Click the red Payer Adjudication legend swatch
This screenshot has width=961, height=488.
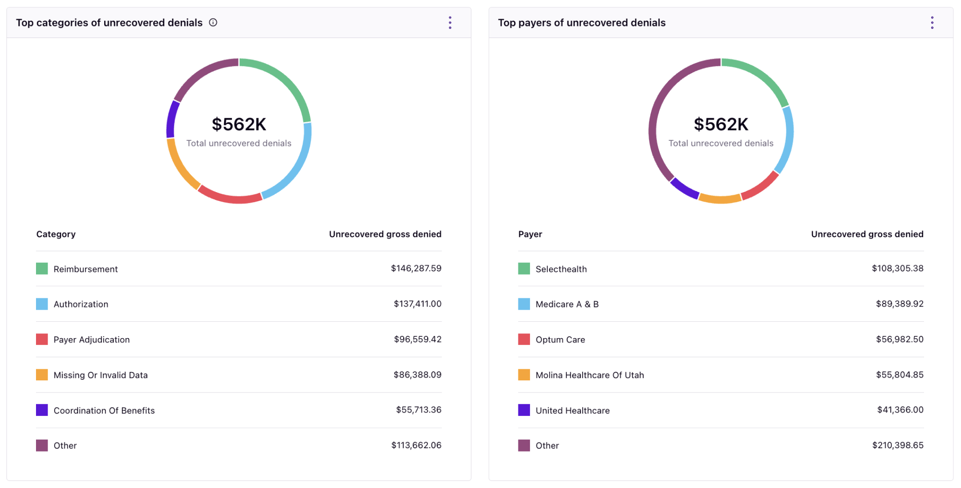coord(42,340)
